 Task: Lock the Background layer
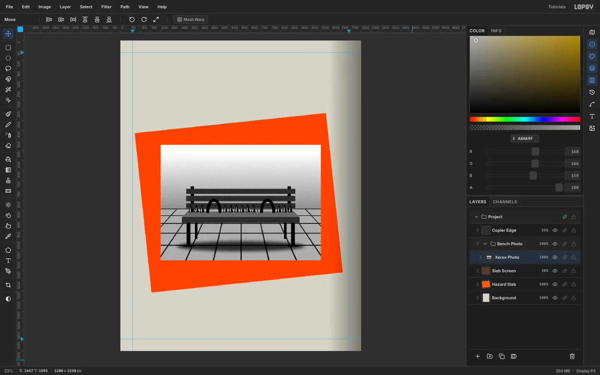click(574, 298)
